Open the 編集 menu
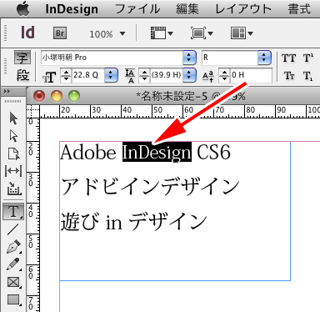Image resolution: width=320 pixels, height=312 pixels. (187, 9)
